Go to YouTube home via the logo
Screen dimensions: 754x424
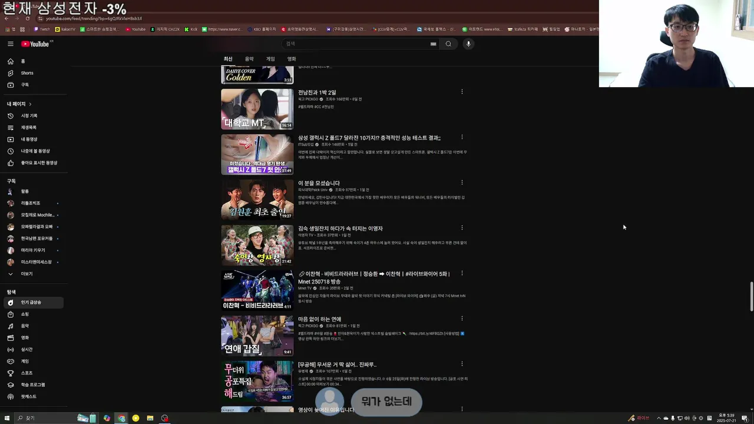click(x=37, y=44)
